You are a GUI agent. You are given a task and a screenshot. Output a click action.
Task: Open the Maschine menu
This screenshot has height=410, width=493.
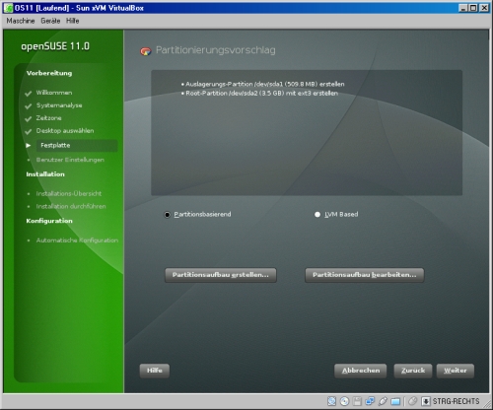pos(21,21)
